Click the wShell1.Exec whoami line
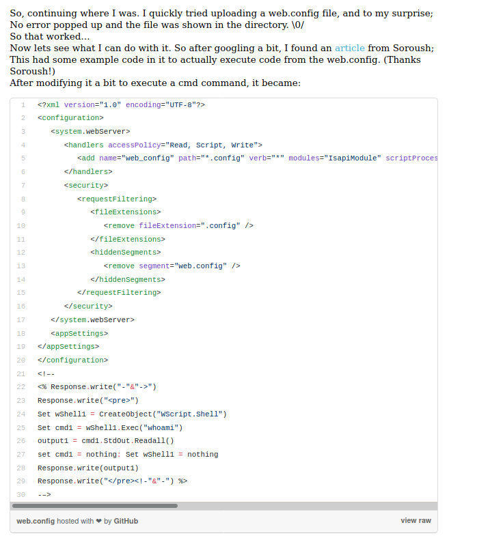The image size is (477, 540). click(110, 428)
